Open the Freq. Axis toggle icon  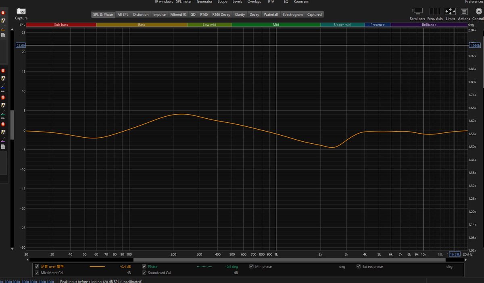coord(435,11)
